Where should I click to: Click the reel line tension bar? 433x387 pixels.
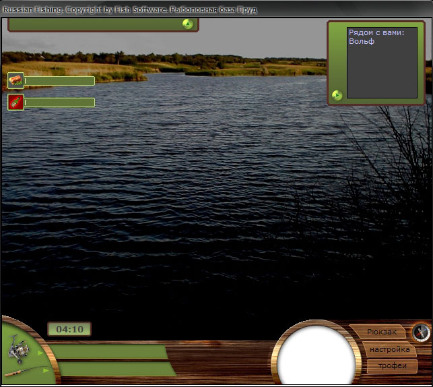click(109, 352)
